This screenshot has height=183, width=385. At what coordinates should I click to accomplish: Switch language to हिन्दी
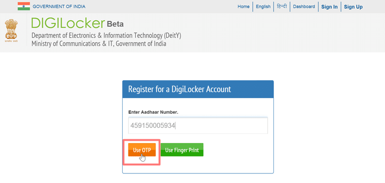pos(282,7)
